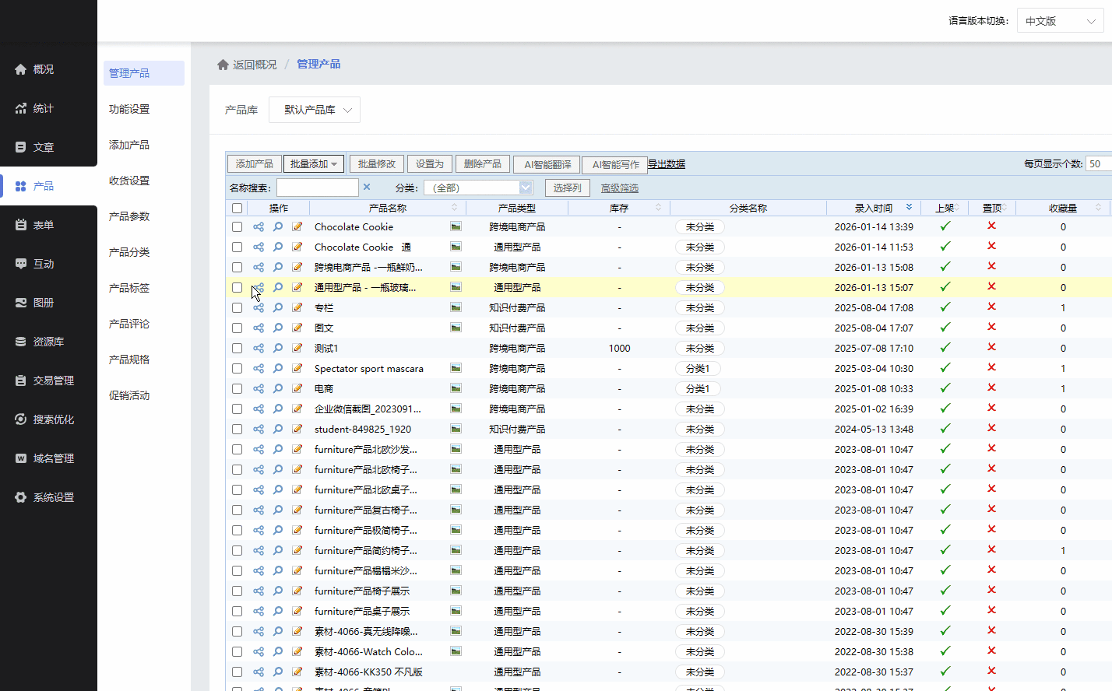1112x691 pixels.
Task: Click edit pencil icon for 测试1 product
Action: tap(297, 349)
